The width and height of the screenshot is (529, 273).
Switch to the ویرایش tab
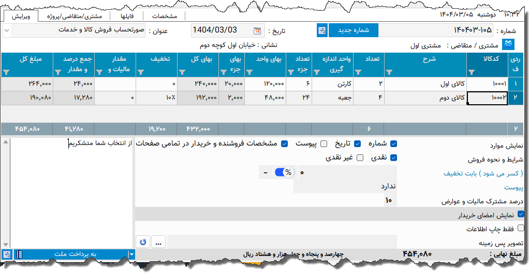[x=21, y=16]
